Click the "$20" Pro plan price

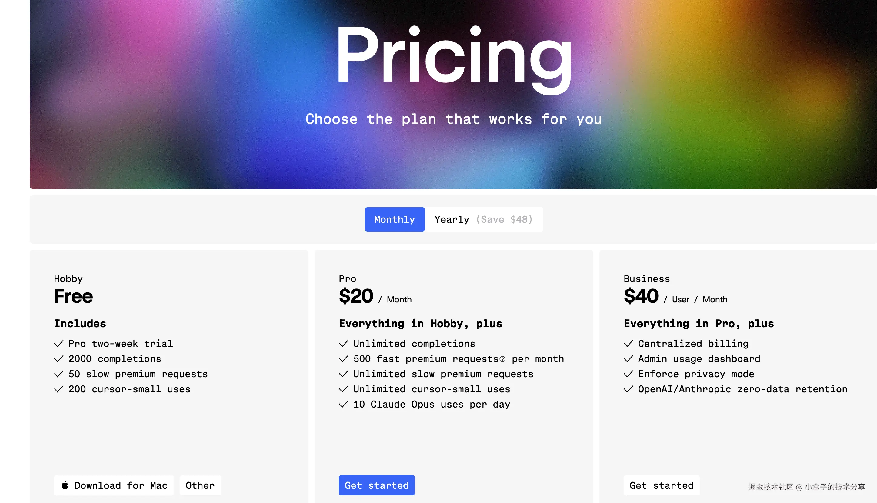coord(356,296)
